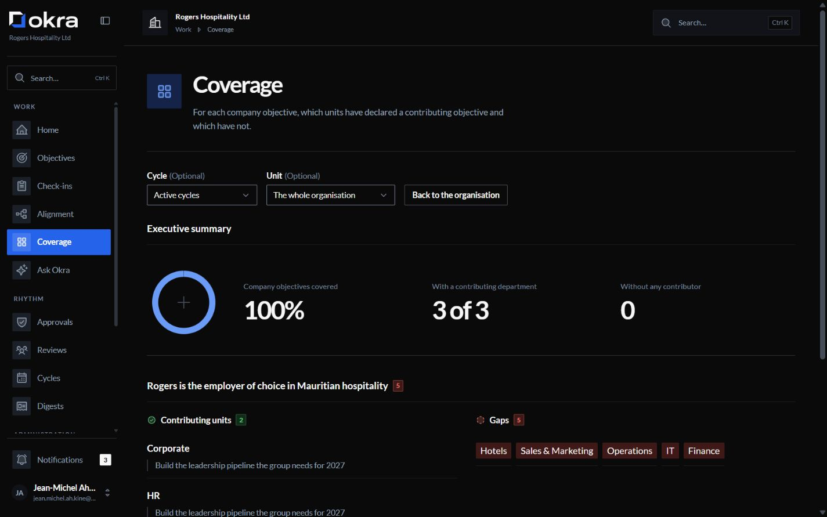The height and width of the screenshot is (517, 827).
Task: Click the Digests newspaper icon
Action: (21, 406)
